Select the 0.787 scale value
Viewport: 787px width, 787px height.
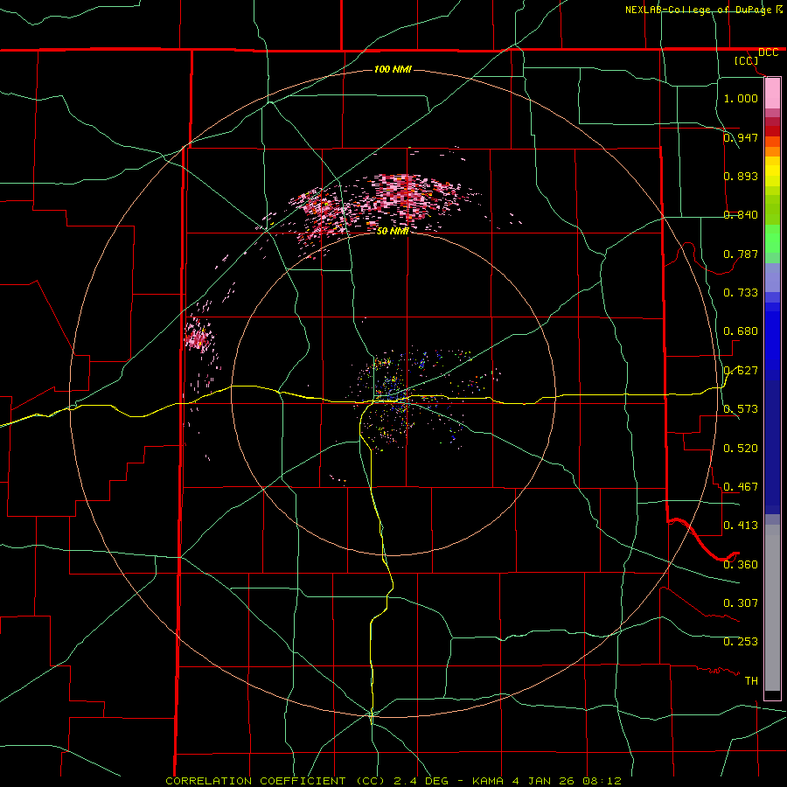tap(741, 254)
